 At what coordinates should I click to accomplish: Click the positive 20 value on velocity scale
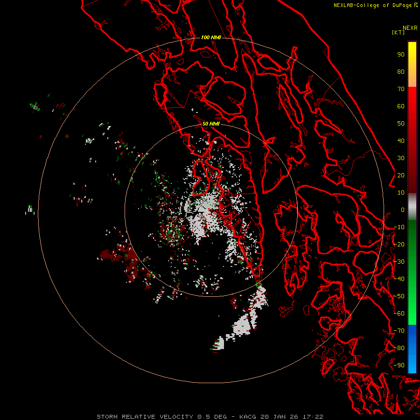coord(401,175)
